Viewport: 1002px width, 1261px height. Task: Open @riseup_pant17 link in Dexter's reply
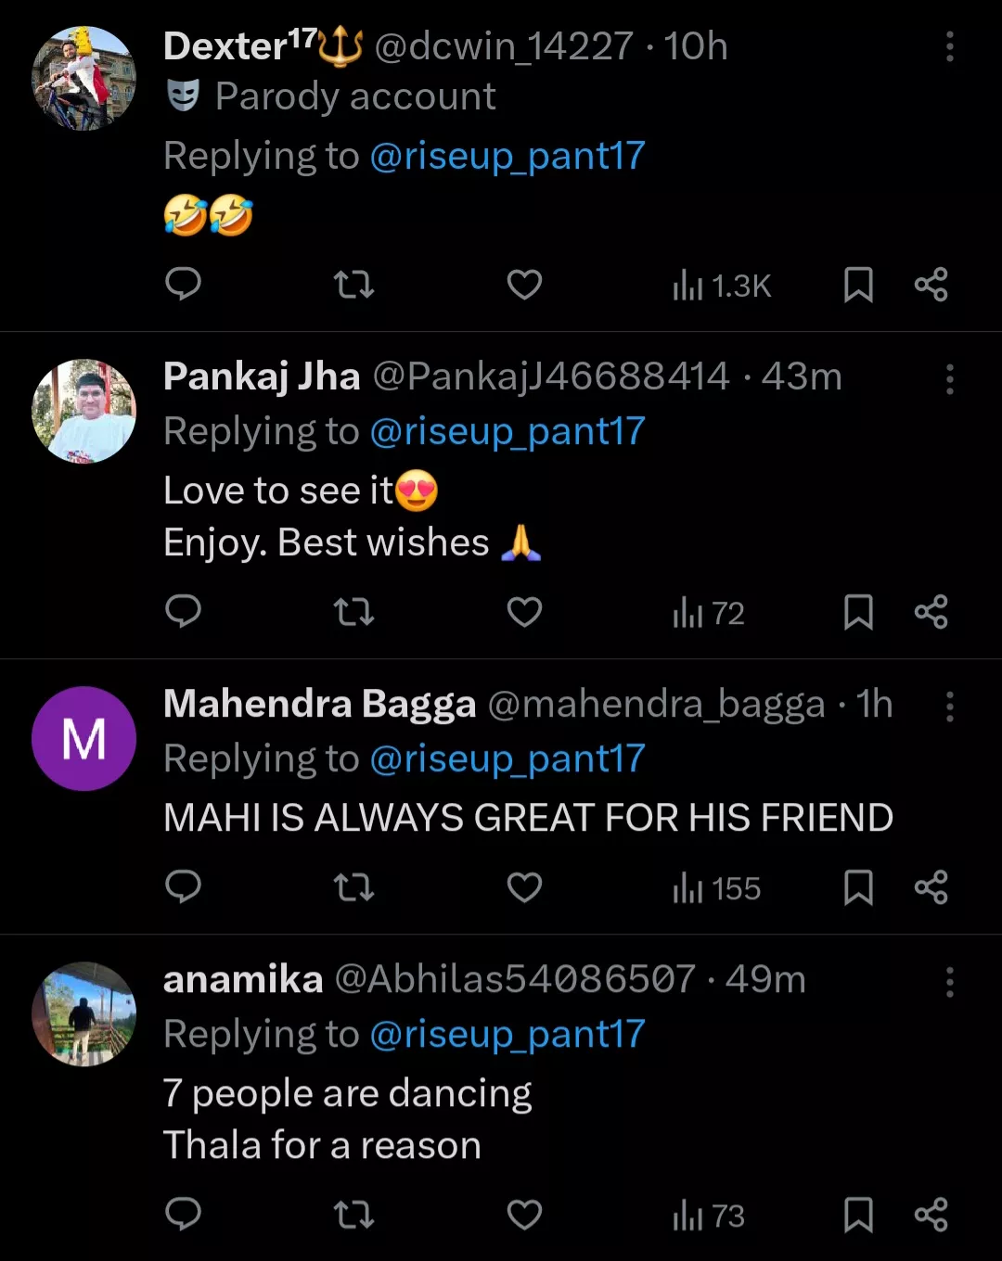click(x=507, y=156)
